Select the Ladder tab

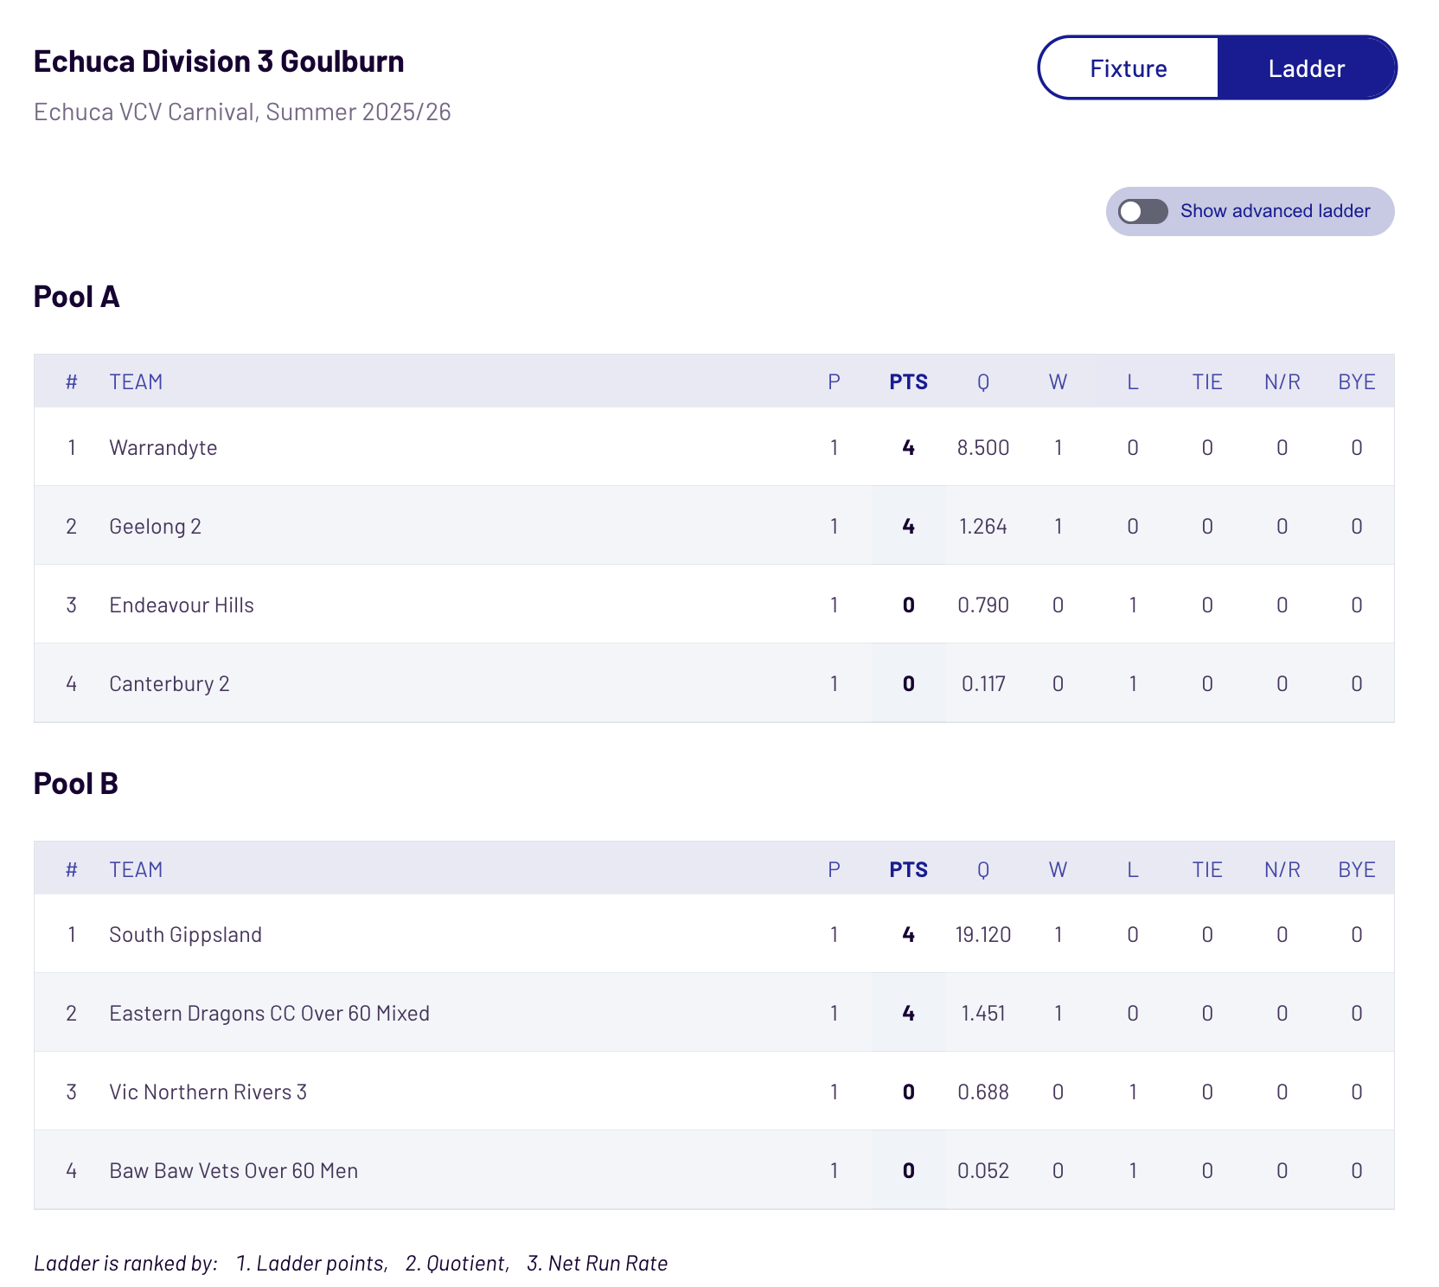tap(1306, 68)
